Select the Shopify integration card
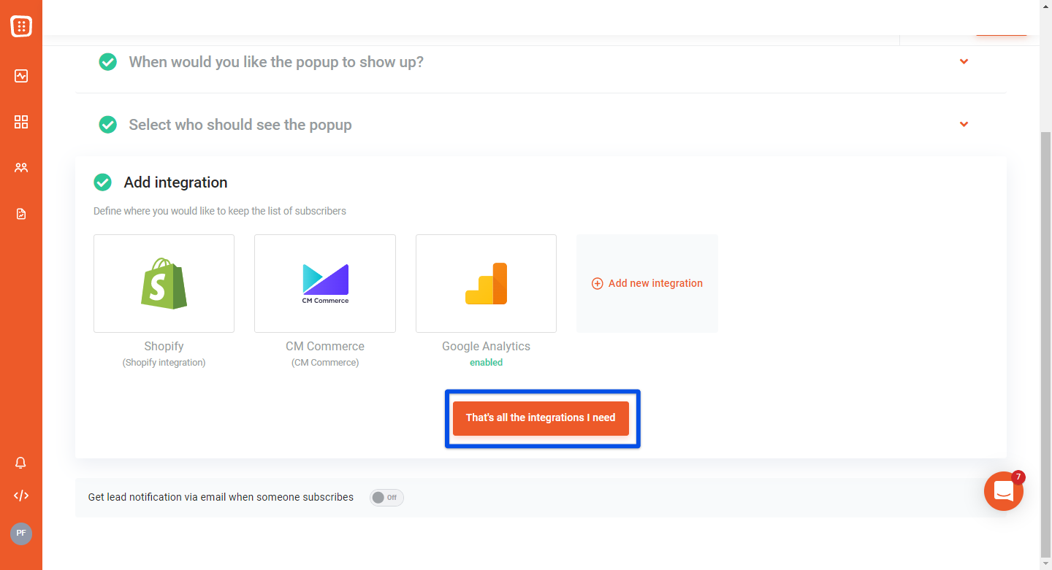1052x570 pixels. tap(164, 283)
